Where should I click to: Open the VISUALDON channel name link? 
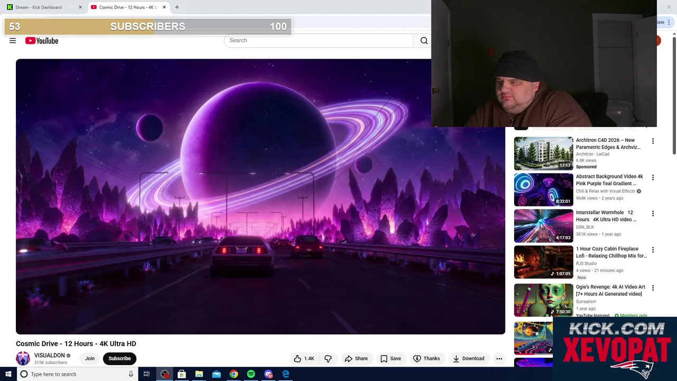pyautogui.click(x=50, y=356)
